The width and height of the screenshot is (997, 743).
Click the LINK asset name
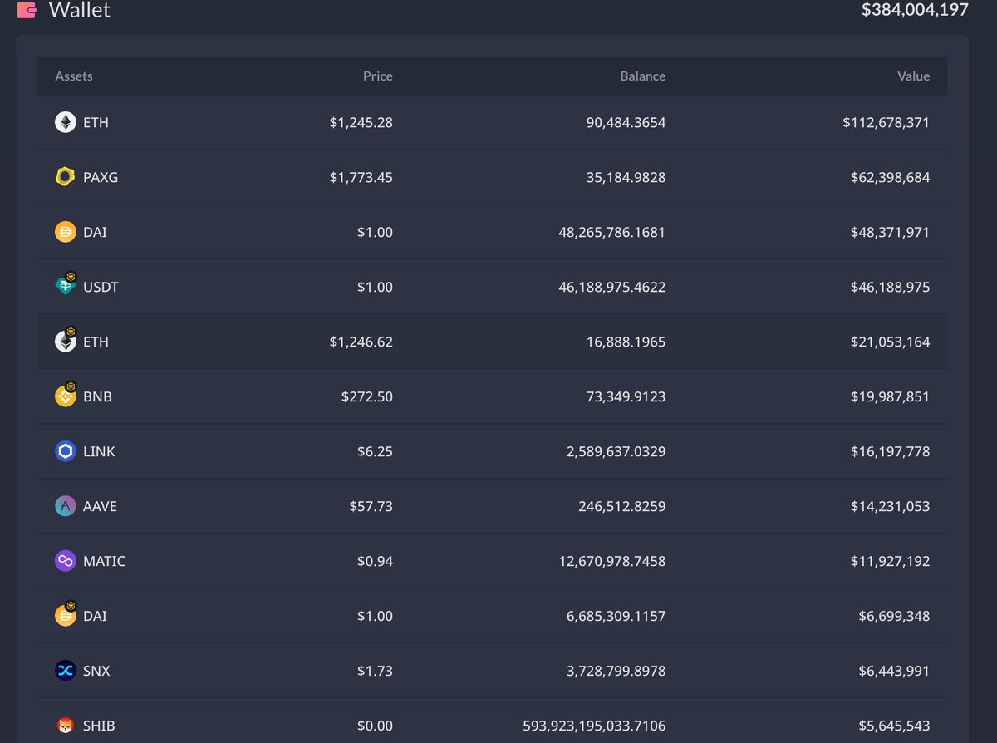click(x=99, y=451)
